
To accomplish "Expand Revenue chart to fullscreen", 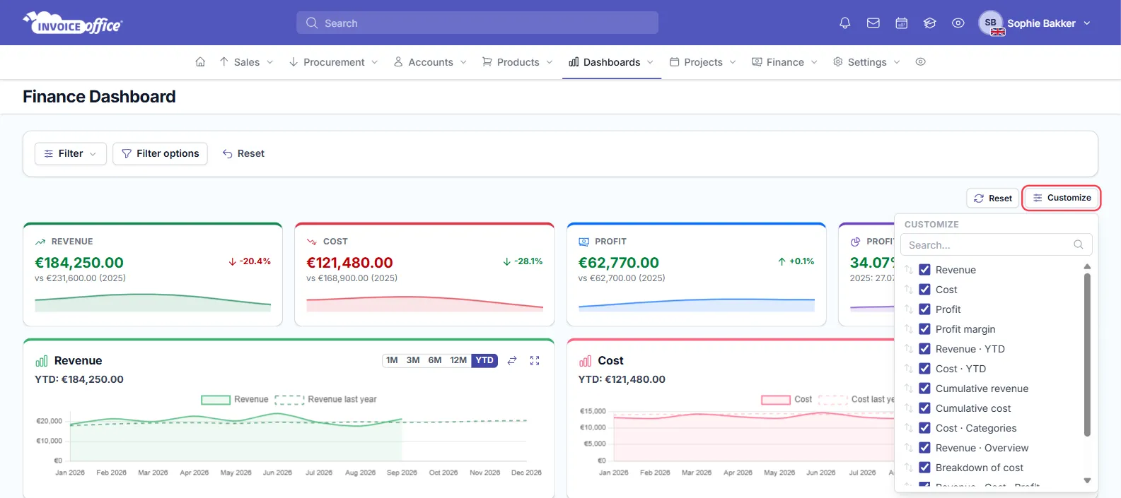I will (535, 360).
